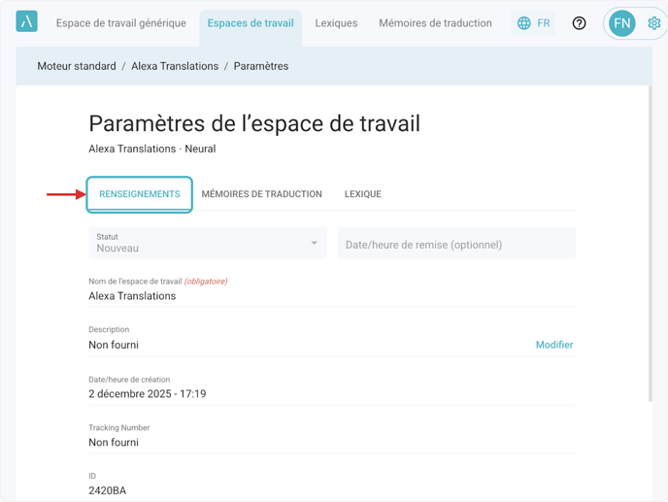Click the FN user avatar
Image resolution: width=668 pixels, height=502 pixels.
coord(621,23)
